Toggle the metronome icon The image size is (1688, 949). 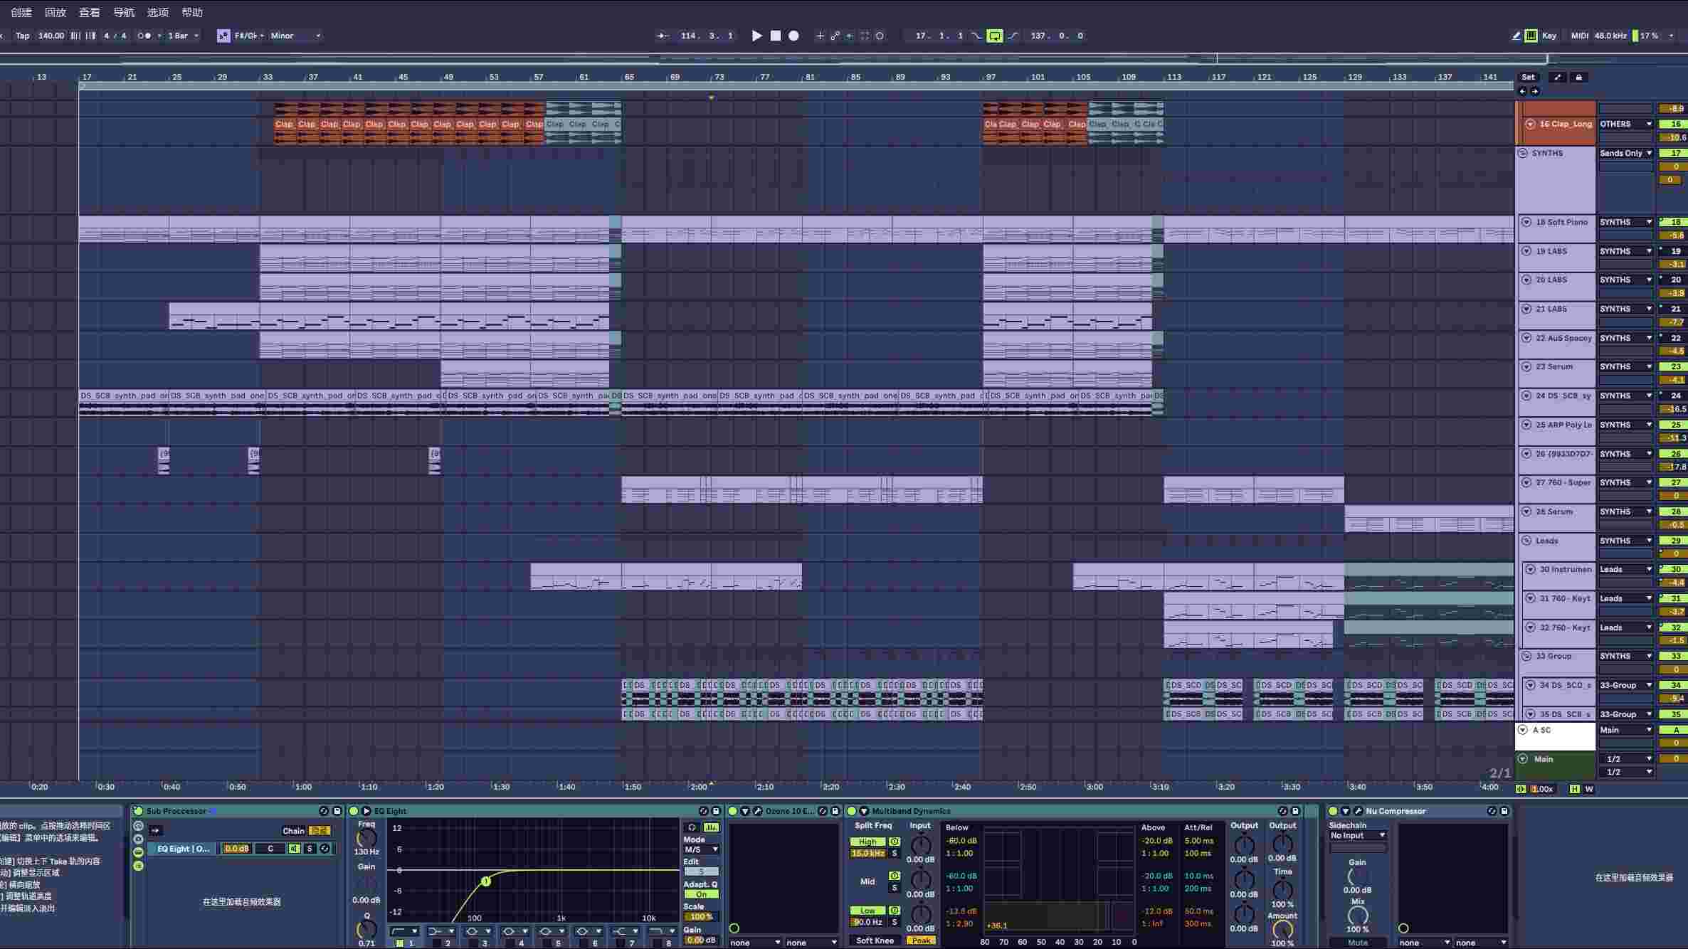point(144,36)
